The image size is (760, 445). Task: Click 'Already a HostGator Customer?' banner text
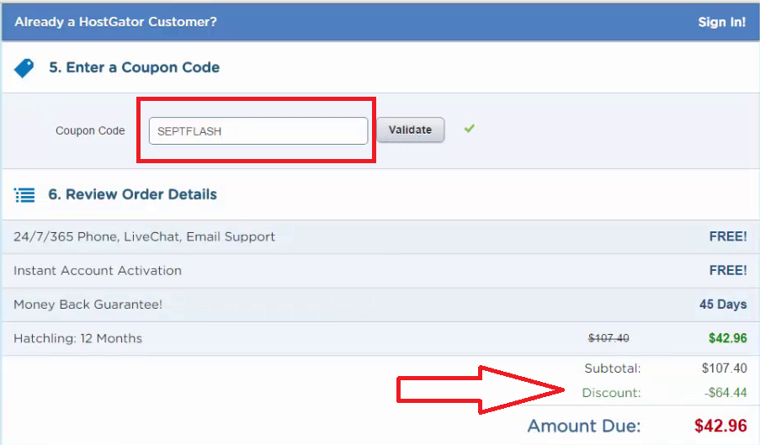[115, 22]
